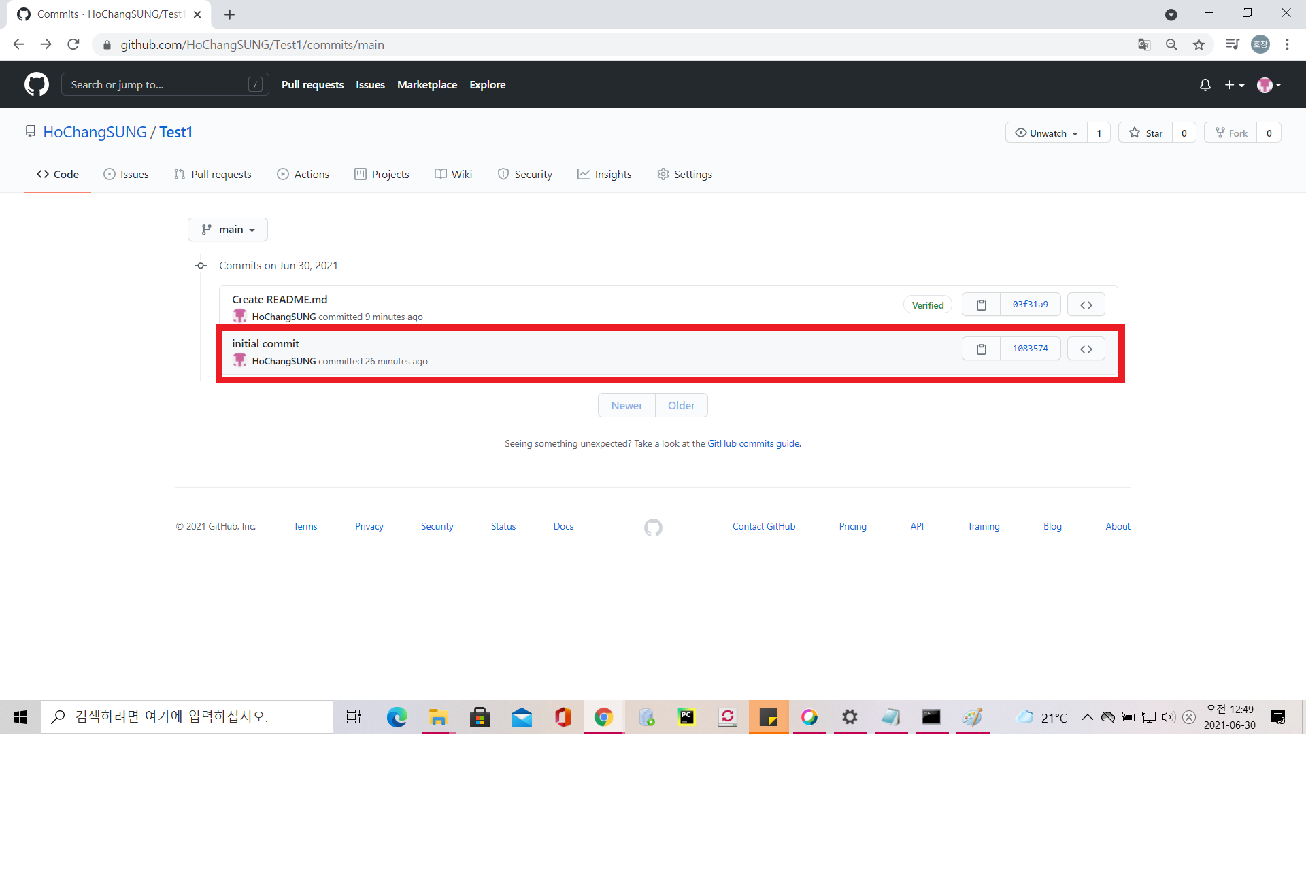The height and width of the screenshot is (881, 1306).
Task: Open the Unwatch notifications dropdown
Action: pos(1047,133)
